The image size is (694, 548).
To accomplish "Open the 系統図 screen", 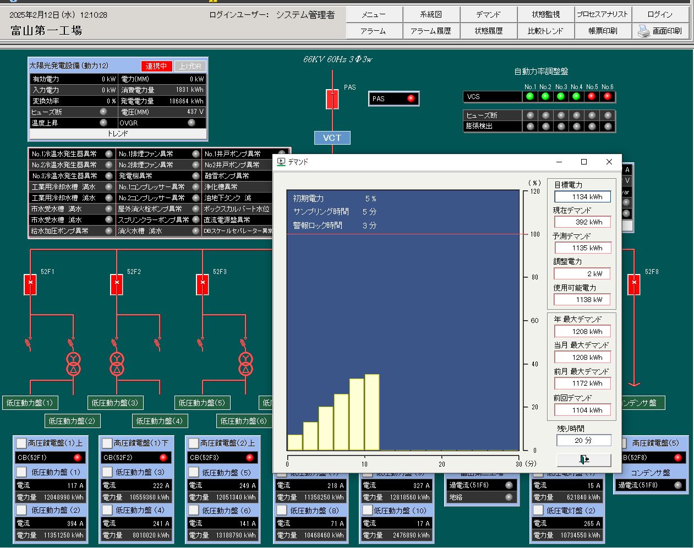I will click(x=431, y=14).
